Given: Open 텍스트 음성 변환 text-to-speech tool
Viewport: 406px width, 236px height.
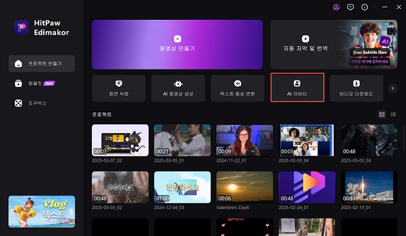Looking at the screenshot, I should [237, 88].
